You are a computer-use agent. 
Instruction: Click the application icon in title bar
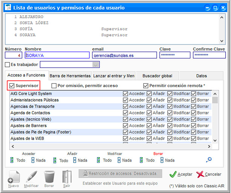[x=8, y=7]
